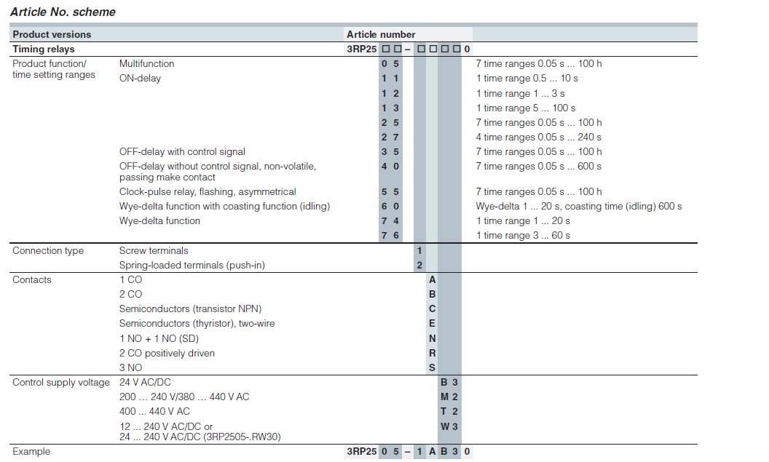Click the "Screw terminals" option text
The height and width of the screenshot is (462, 769).
pyautogui.click(x=154, y=251)
